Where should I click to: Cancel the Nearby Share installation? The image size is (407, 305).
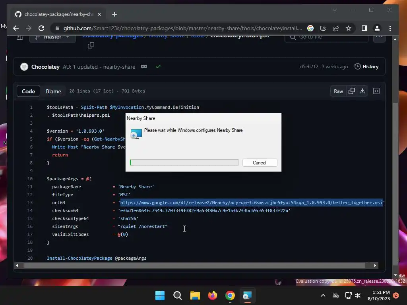[260, 162]
